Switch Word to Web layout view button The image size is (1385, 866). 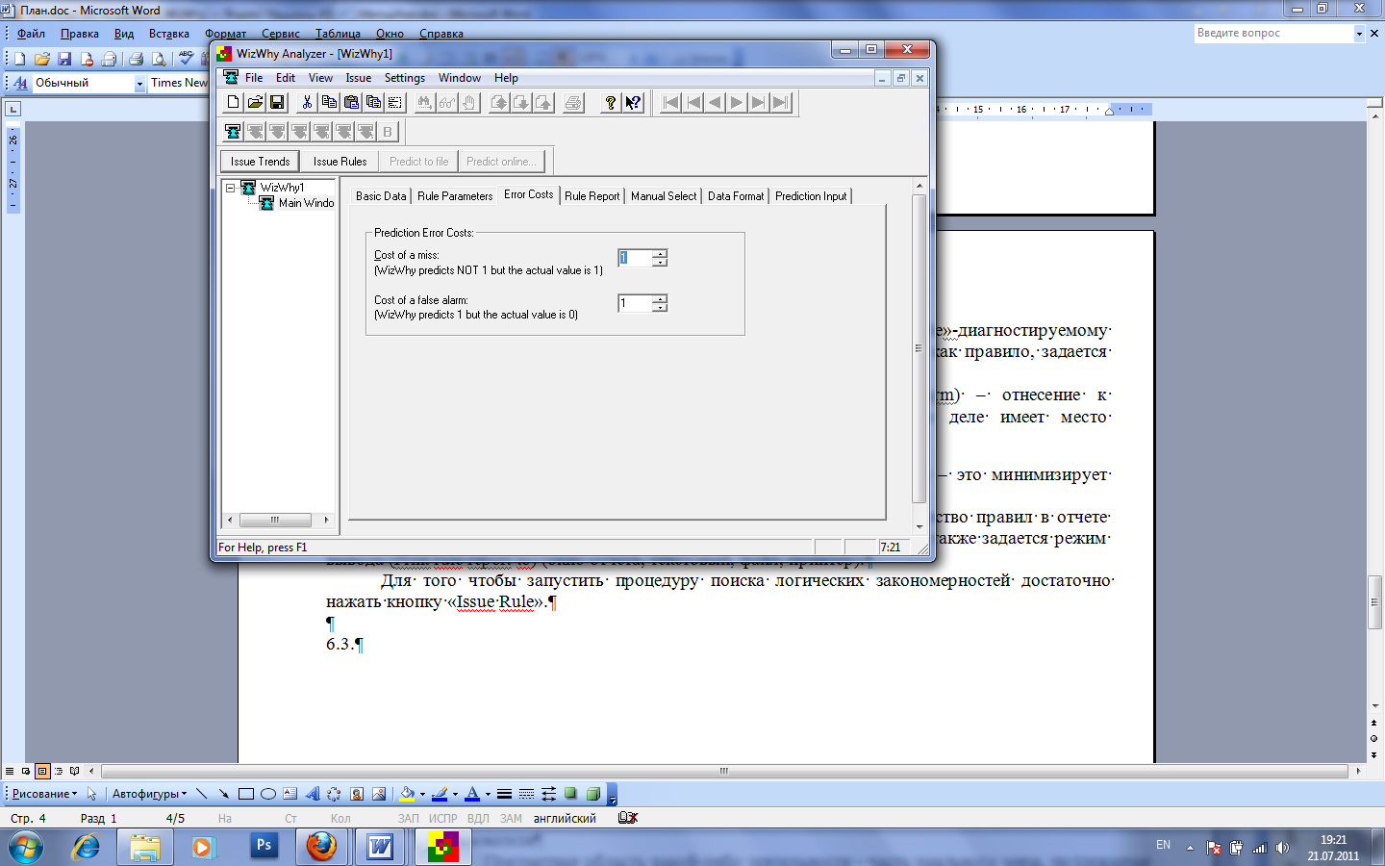point(26,771)
